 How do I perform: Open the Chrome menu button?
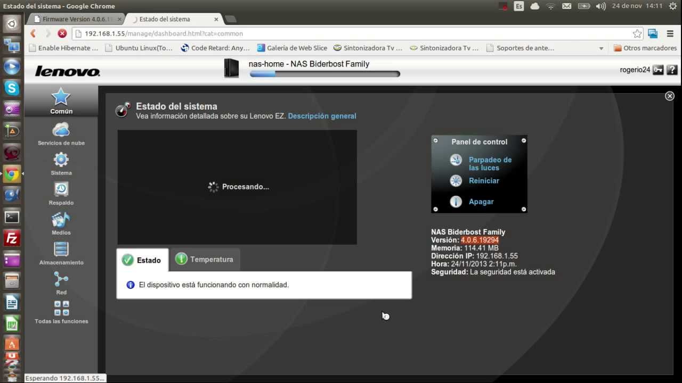(x=670, y=34)
